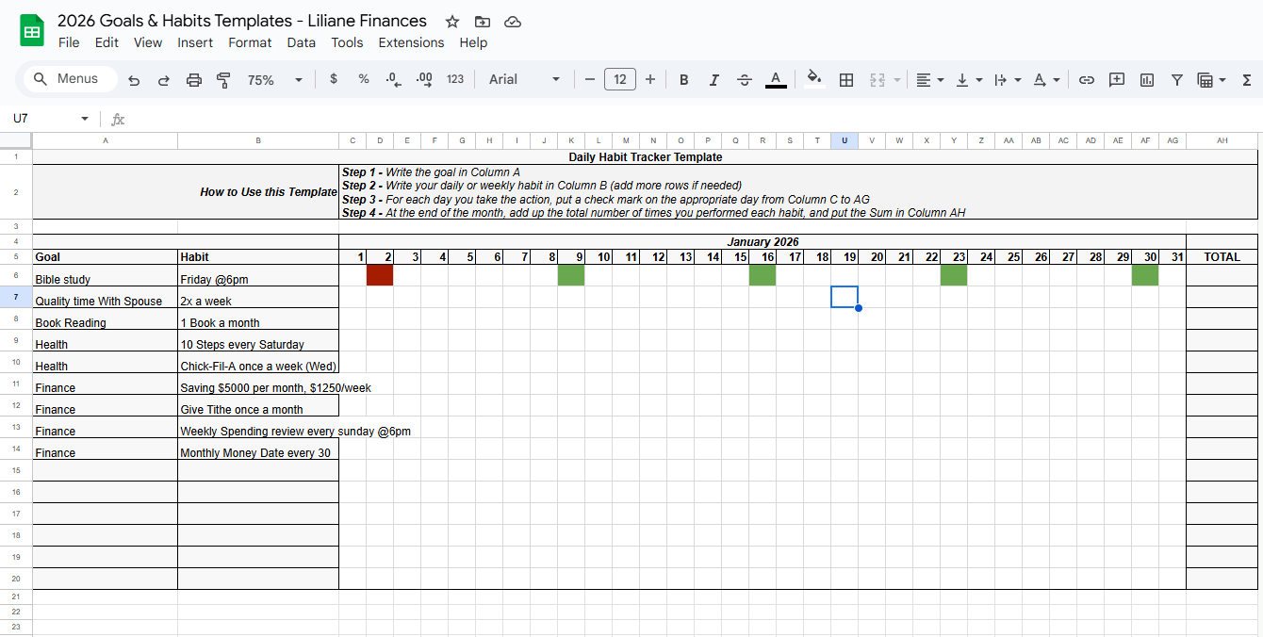1263x637 pixels.
Task: Click the fill color swatch
Action: (812, 79)
